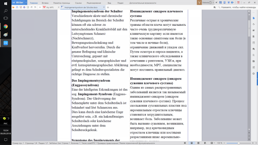Click the vertical scrollbar down arrow
The height and width of the screenshot is (145, 258).
pyautogui.click(x=249, y=129)
